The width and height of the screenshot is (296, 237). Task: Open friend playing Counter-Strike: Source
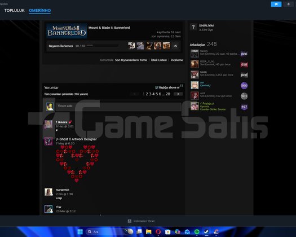click(x=219, y=107)
